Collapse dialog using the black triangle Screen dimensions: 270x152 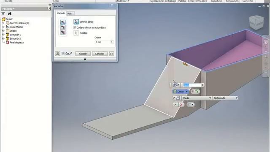pos(85,59)
